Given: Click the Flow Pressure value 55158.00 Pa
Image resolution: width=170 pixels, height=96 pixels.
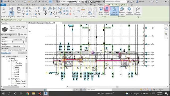Looking at the screenshot, I should coord(18,46).
